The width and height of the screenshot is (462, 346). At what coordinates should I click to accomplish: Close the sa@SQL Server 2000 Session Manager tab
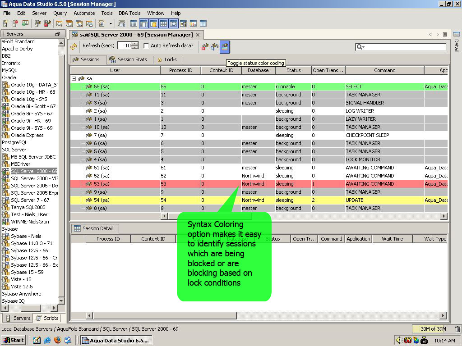(x=198, y=35)
